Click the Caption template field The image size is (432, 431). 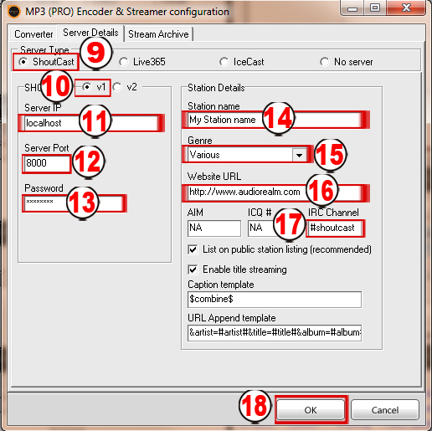[x=275, y=300]
